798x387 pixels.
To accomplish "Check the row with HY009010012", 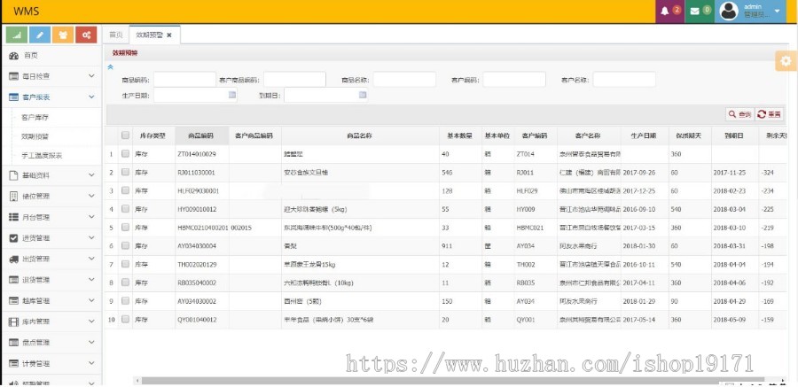I will 125,209.
